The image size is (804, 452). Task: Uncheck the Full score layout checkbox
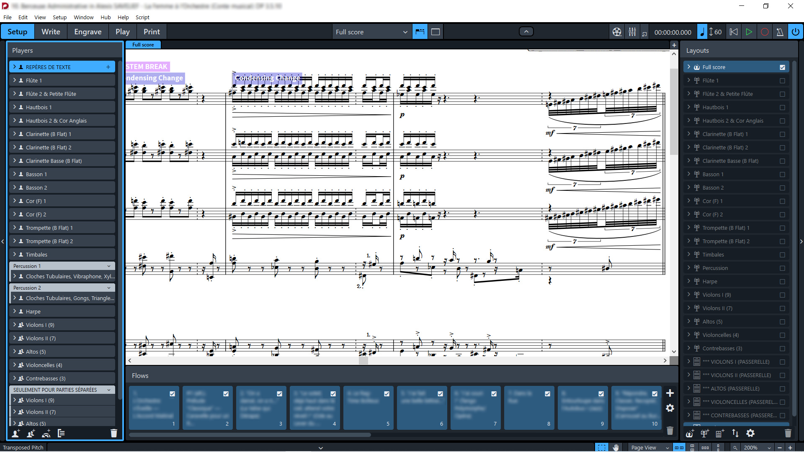click(x=782, y=67)
